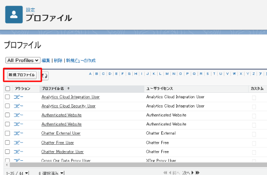Open Chatter Moderator User profile link
The height and width of the screenshot is (175, 267).
[62, 152]
